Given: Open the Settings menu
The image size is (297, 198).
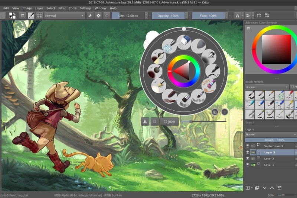Looking at the screenshot, I should (85, 8).
